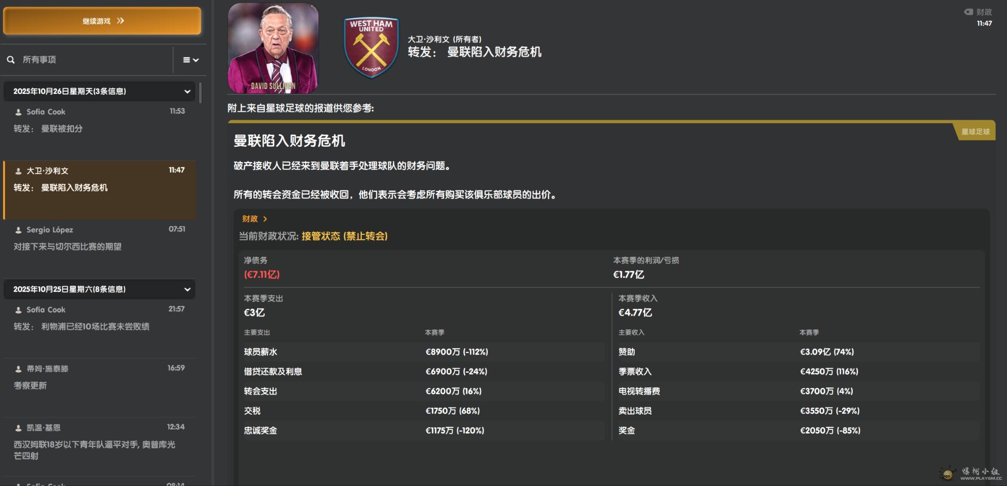Click person icon beside Sofia Cook 21:57
Image resolution: width=1007 pixels, height=486 pixels.
(18, 310)
